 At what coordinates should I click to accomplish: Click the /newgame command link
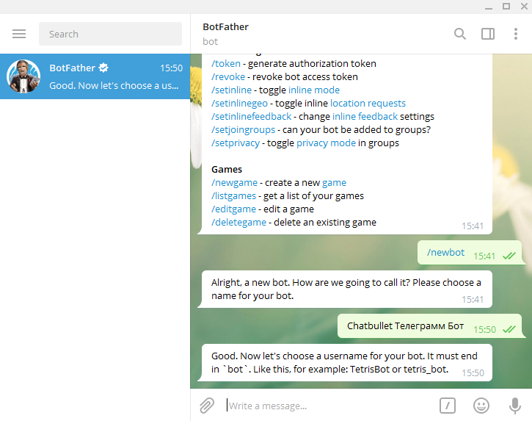tap(234, 183)
